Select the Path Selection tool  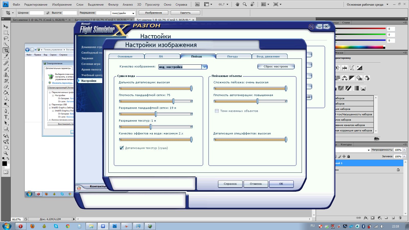pyautogui.click(x=6, y=123)
